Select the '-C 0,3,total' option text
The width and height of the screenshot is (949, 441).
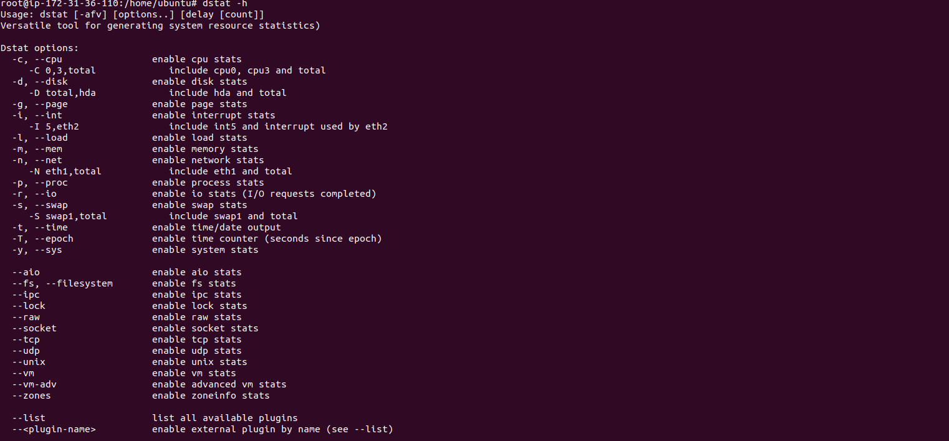[62, 70]
